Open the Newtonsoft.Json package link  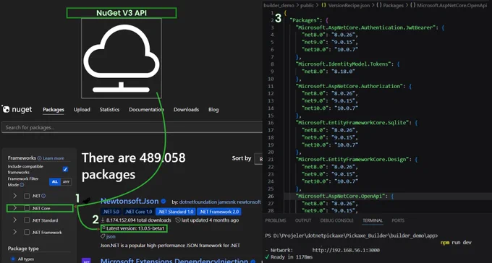click(130, 202)
